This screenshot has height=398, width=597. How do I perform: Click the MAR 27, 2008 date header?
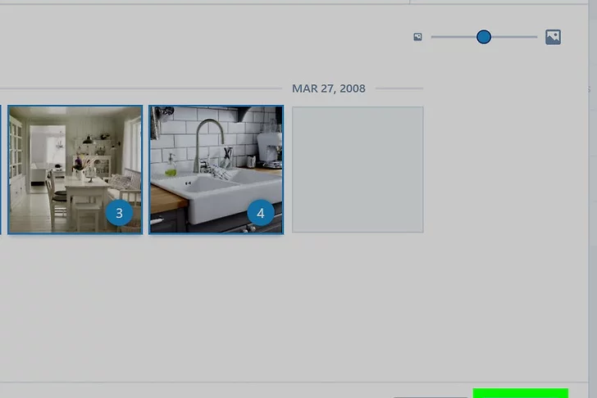[328, 88]
